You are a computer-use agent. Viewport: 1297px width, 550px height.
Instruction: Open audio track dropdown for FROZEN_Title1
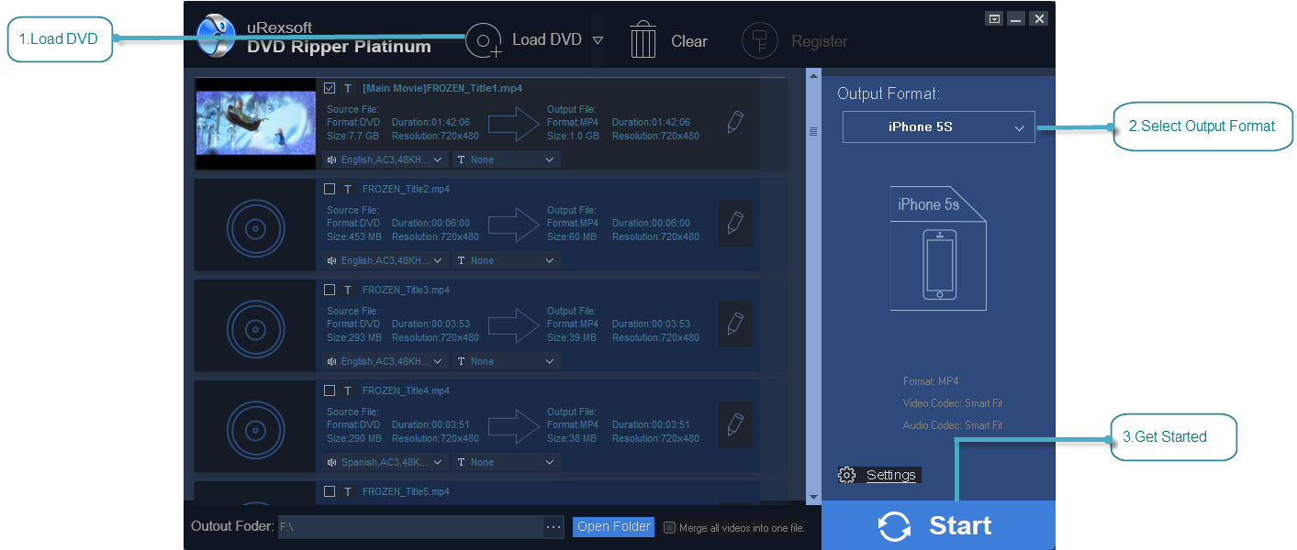point(386,159)
